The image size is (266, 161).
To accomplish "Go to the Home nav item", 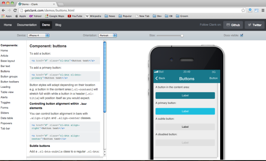I will (8, 25).
